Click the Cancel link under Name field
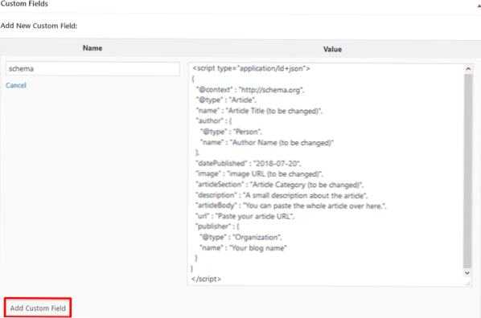This screenshot has height=318, width=481. [x=16, y=85]
